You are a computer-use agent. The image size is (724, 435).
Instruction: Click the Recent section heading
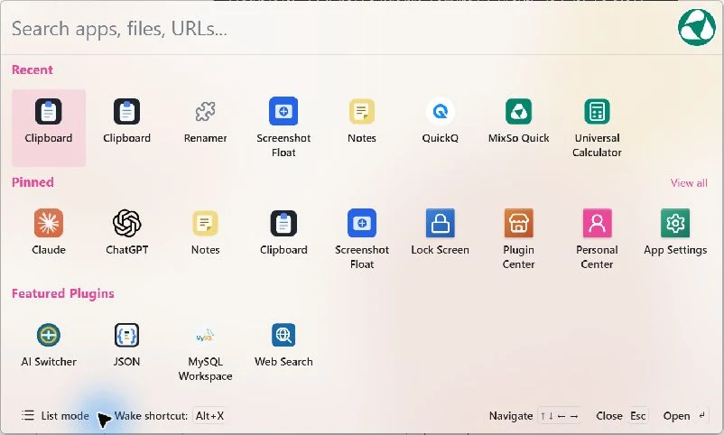coord(32,69)
